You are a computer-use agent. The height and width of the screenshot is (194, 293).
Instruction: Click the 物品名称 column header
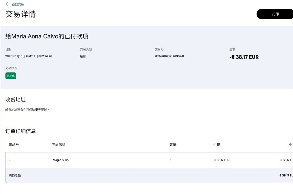59,144
